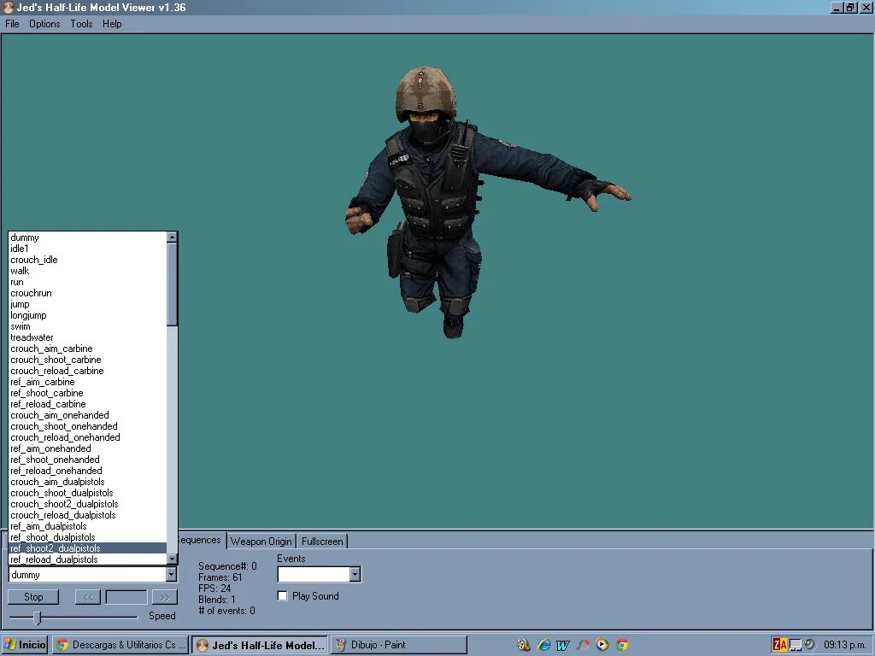Select the ref_reload_onehanded sequence
This screenshot has height=656, width=875.
click(88, 471)
